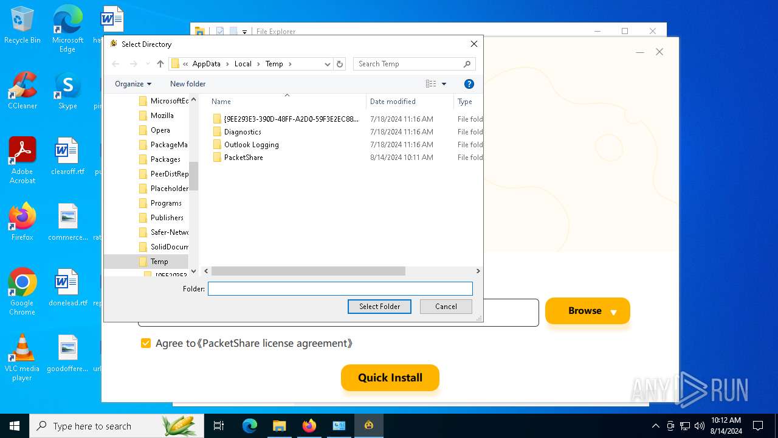Select Packages in the folder tree
The height and width of the screenshot is (438, 778).
(165, 159)
